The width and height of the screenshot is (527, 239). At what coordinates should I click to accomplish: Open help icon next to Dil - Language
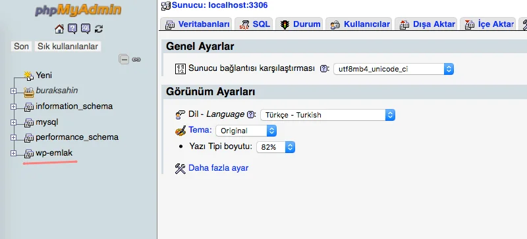point(250,115)
